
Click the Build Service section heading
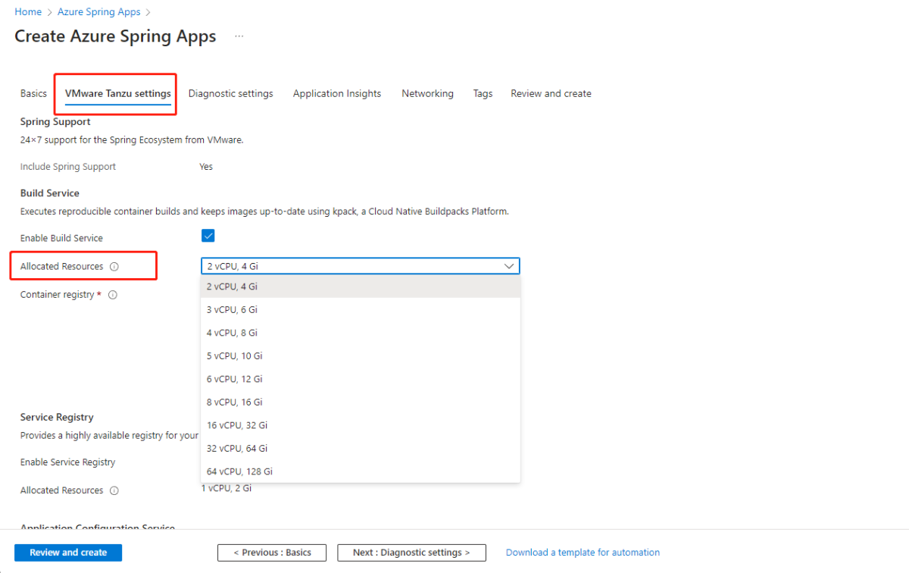pyautogui.click(x=50, y=193)
